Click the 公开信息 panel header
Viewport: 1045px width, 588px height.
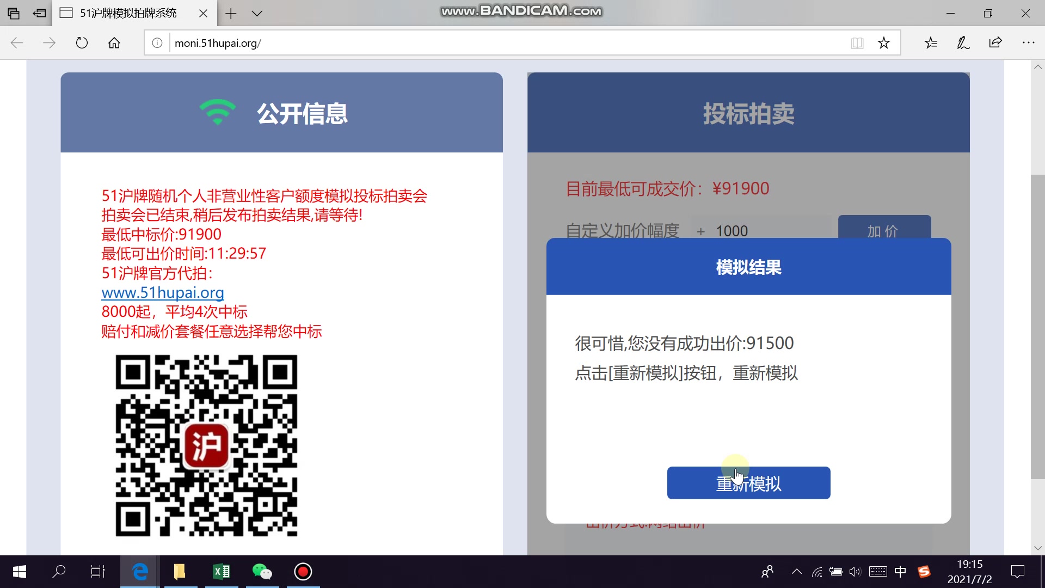(x=281, y=113)
